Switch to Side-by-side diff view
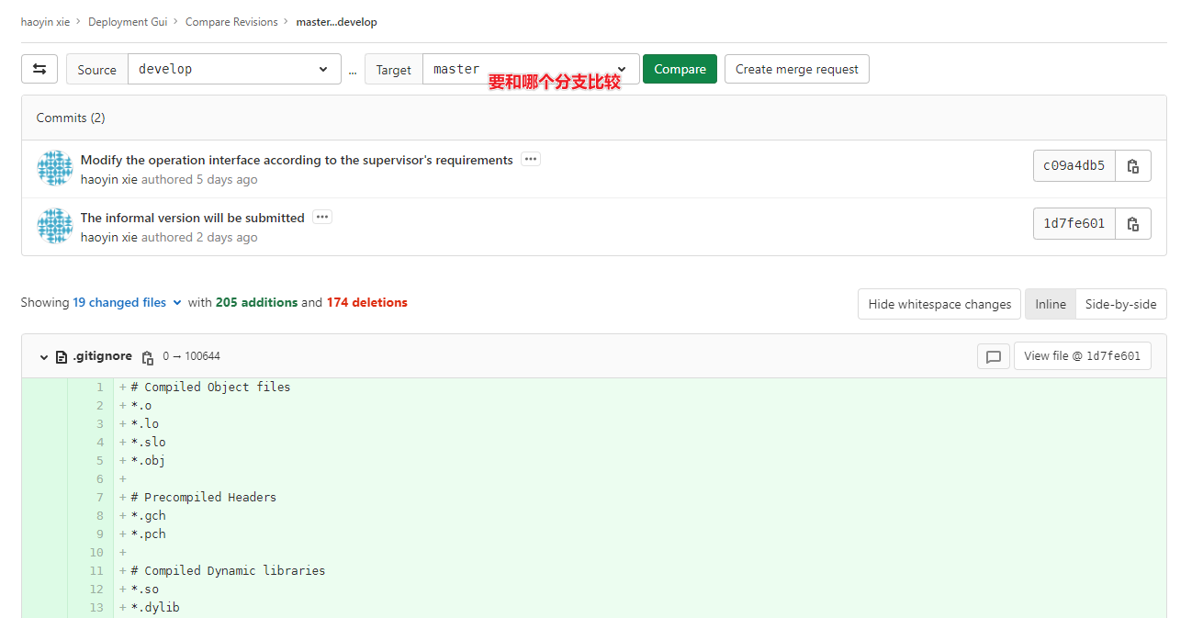The width and height of the screenshot is (1203, 618). pos(1120,303)
